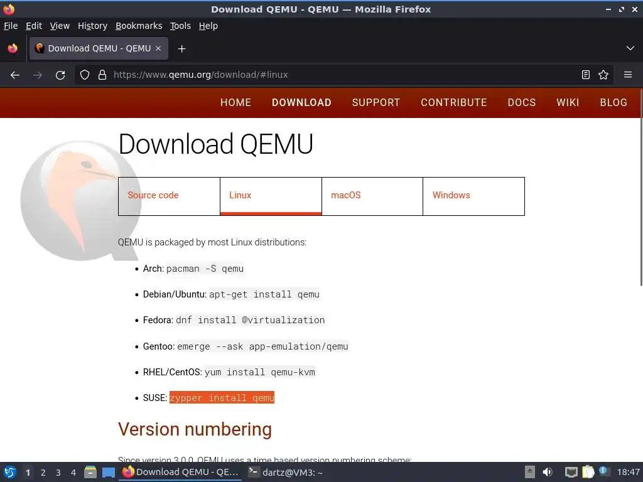Click show desktop icon in taskbar

pos(109,473)
